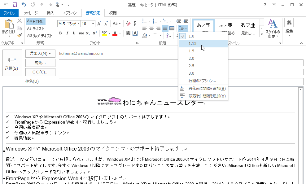Apply superscript formatting
The image size is (306, 184).
[x=95, y=33]
